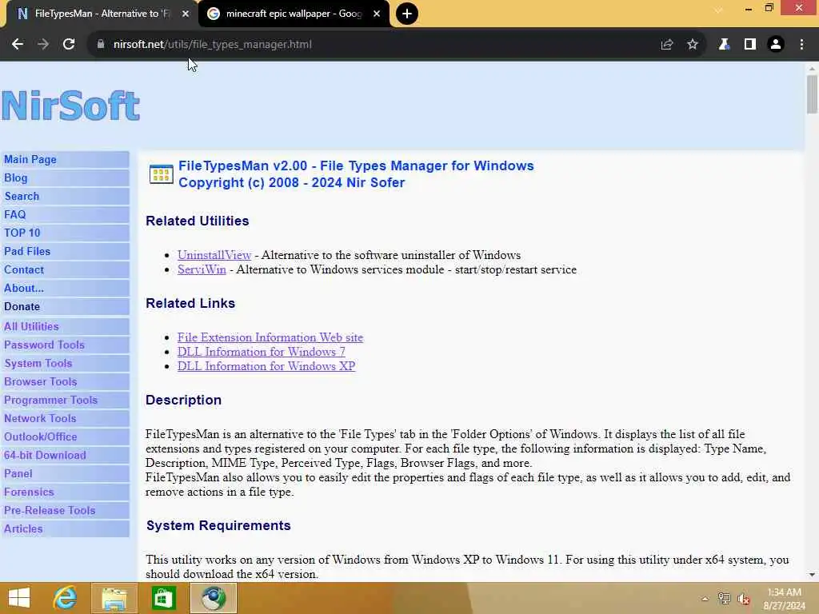Reload the current page

(69, 45)
